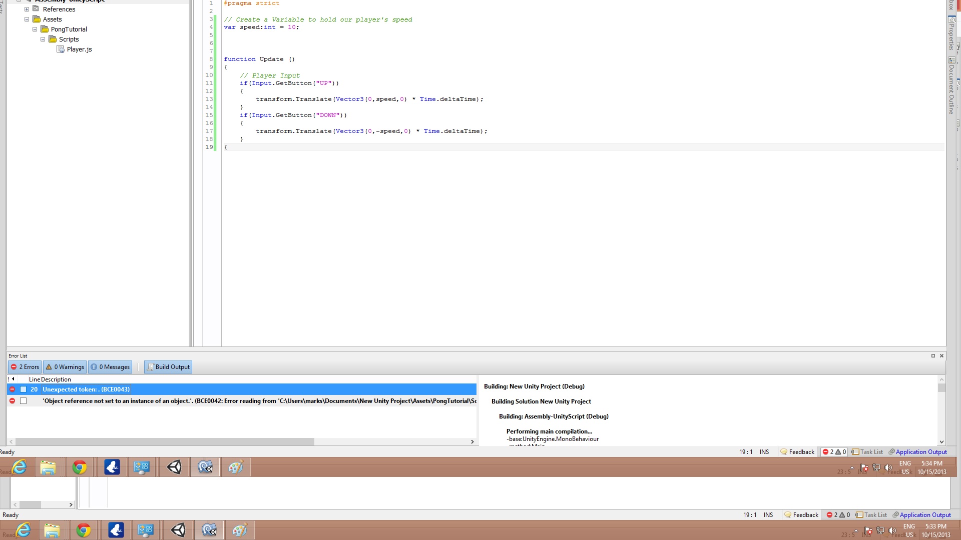Screen dimensions: 961x540
Task: Click red error icon beside Object reference row
Action: 12,400
